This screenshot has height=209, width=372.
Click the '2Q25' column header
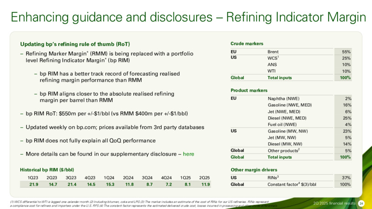(x=205, y=178)
